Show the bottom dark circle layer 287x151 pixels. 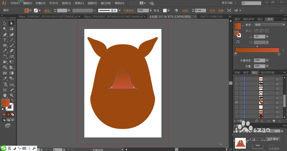[236, 116]
